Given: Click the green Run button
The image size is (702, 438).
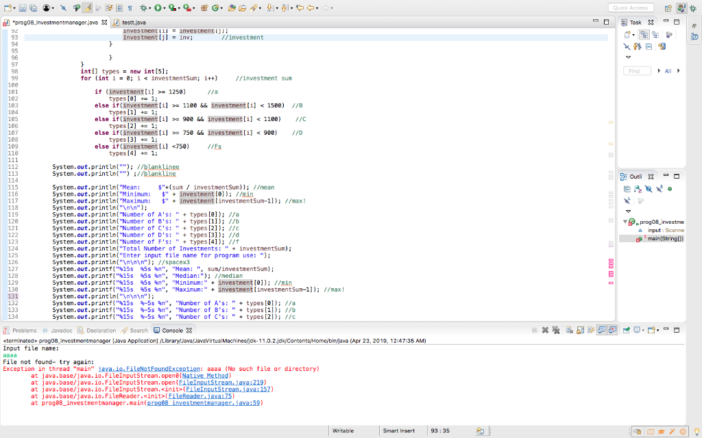Looking at the screenshot, I should (x=158, y=8).
